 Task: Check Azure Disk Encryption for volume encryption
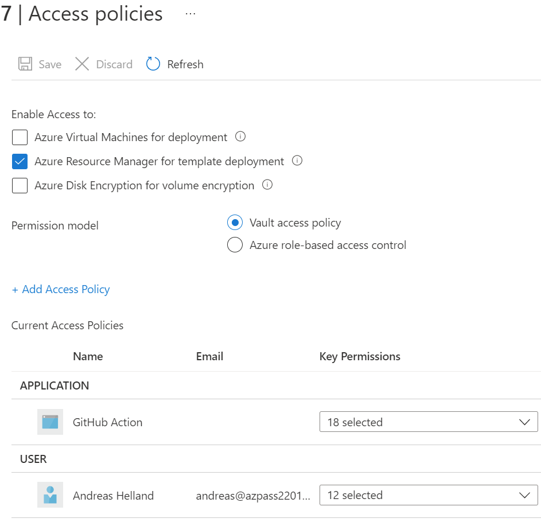point(20,186)
